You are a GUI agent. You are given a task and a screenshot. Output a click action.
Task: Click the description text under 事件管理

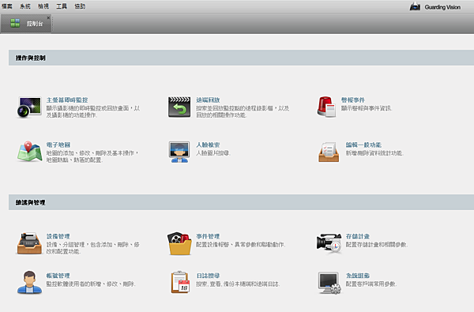[241, 245]
